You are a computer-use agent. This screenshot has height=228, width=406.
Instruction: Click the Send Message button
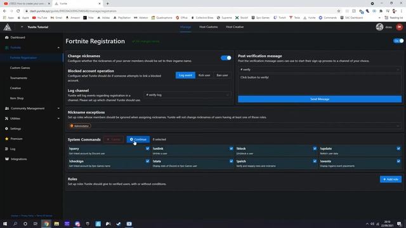coord(320,99)
